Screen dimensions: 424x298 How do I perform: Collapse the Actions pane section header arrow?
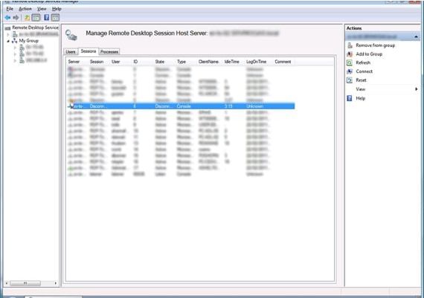(x=416, y=36)
